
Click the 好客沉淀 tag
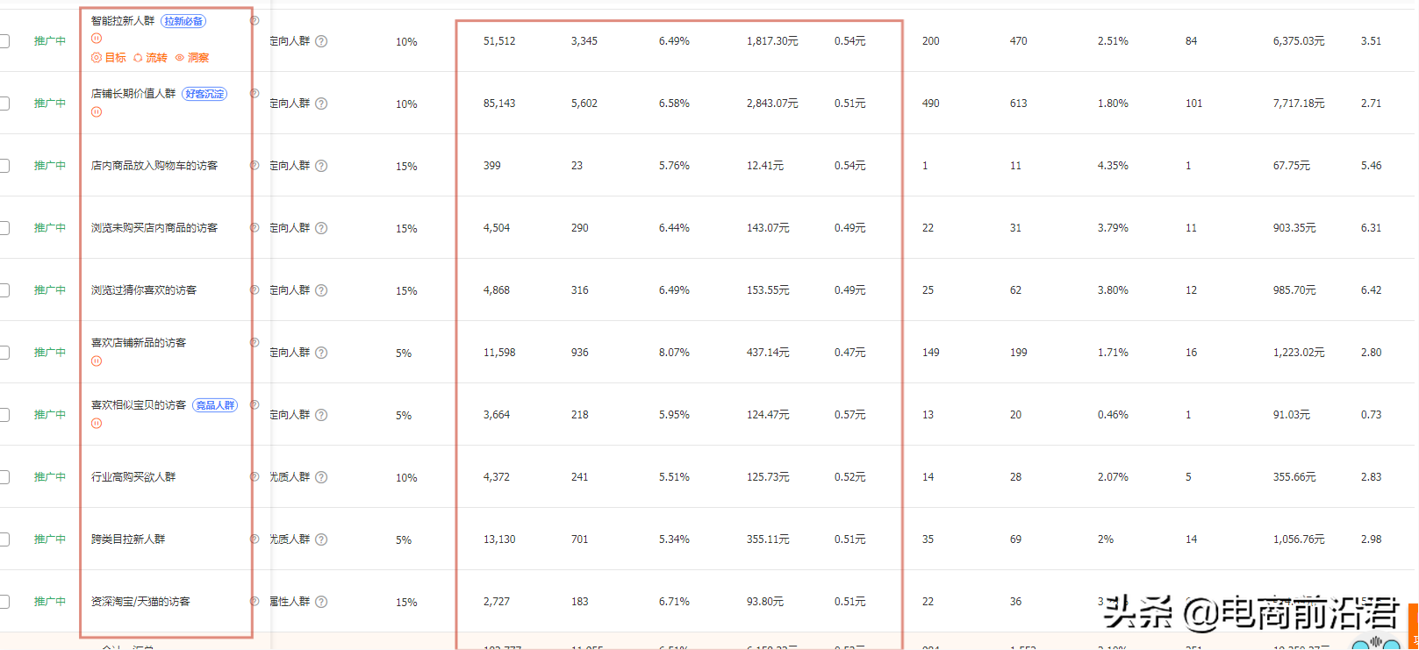point(203,93)
